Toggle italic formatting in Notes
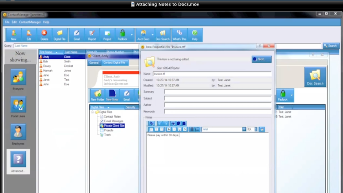This screenshot has width=343, height=193. (x=174, y=129)
